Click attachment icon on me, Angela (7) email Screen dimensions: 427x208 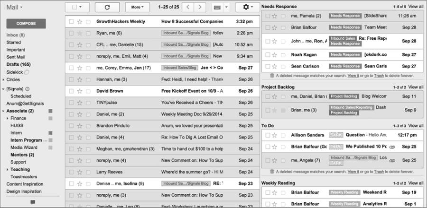[392, 161]
